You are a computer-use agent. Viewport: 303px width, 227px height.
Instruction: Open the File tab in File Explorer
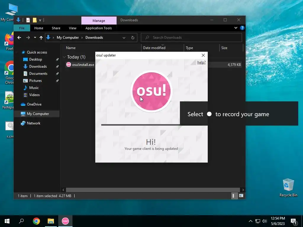(22, 28)
